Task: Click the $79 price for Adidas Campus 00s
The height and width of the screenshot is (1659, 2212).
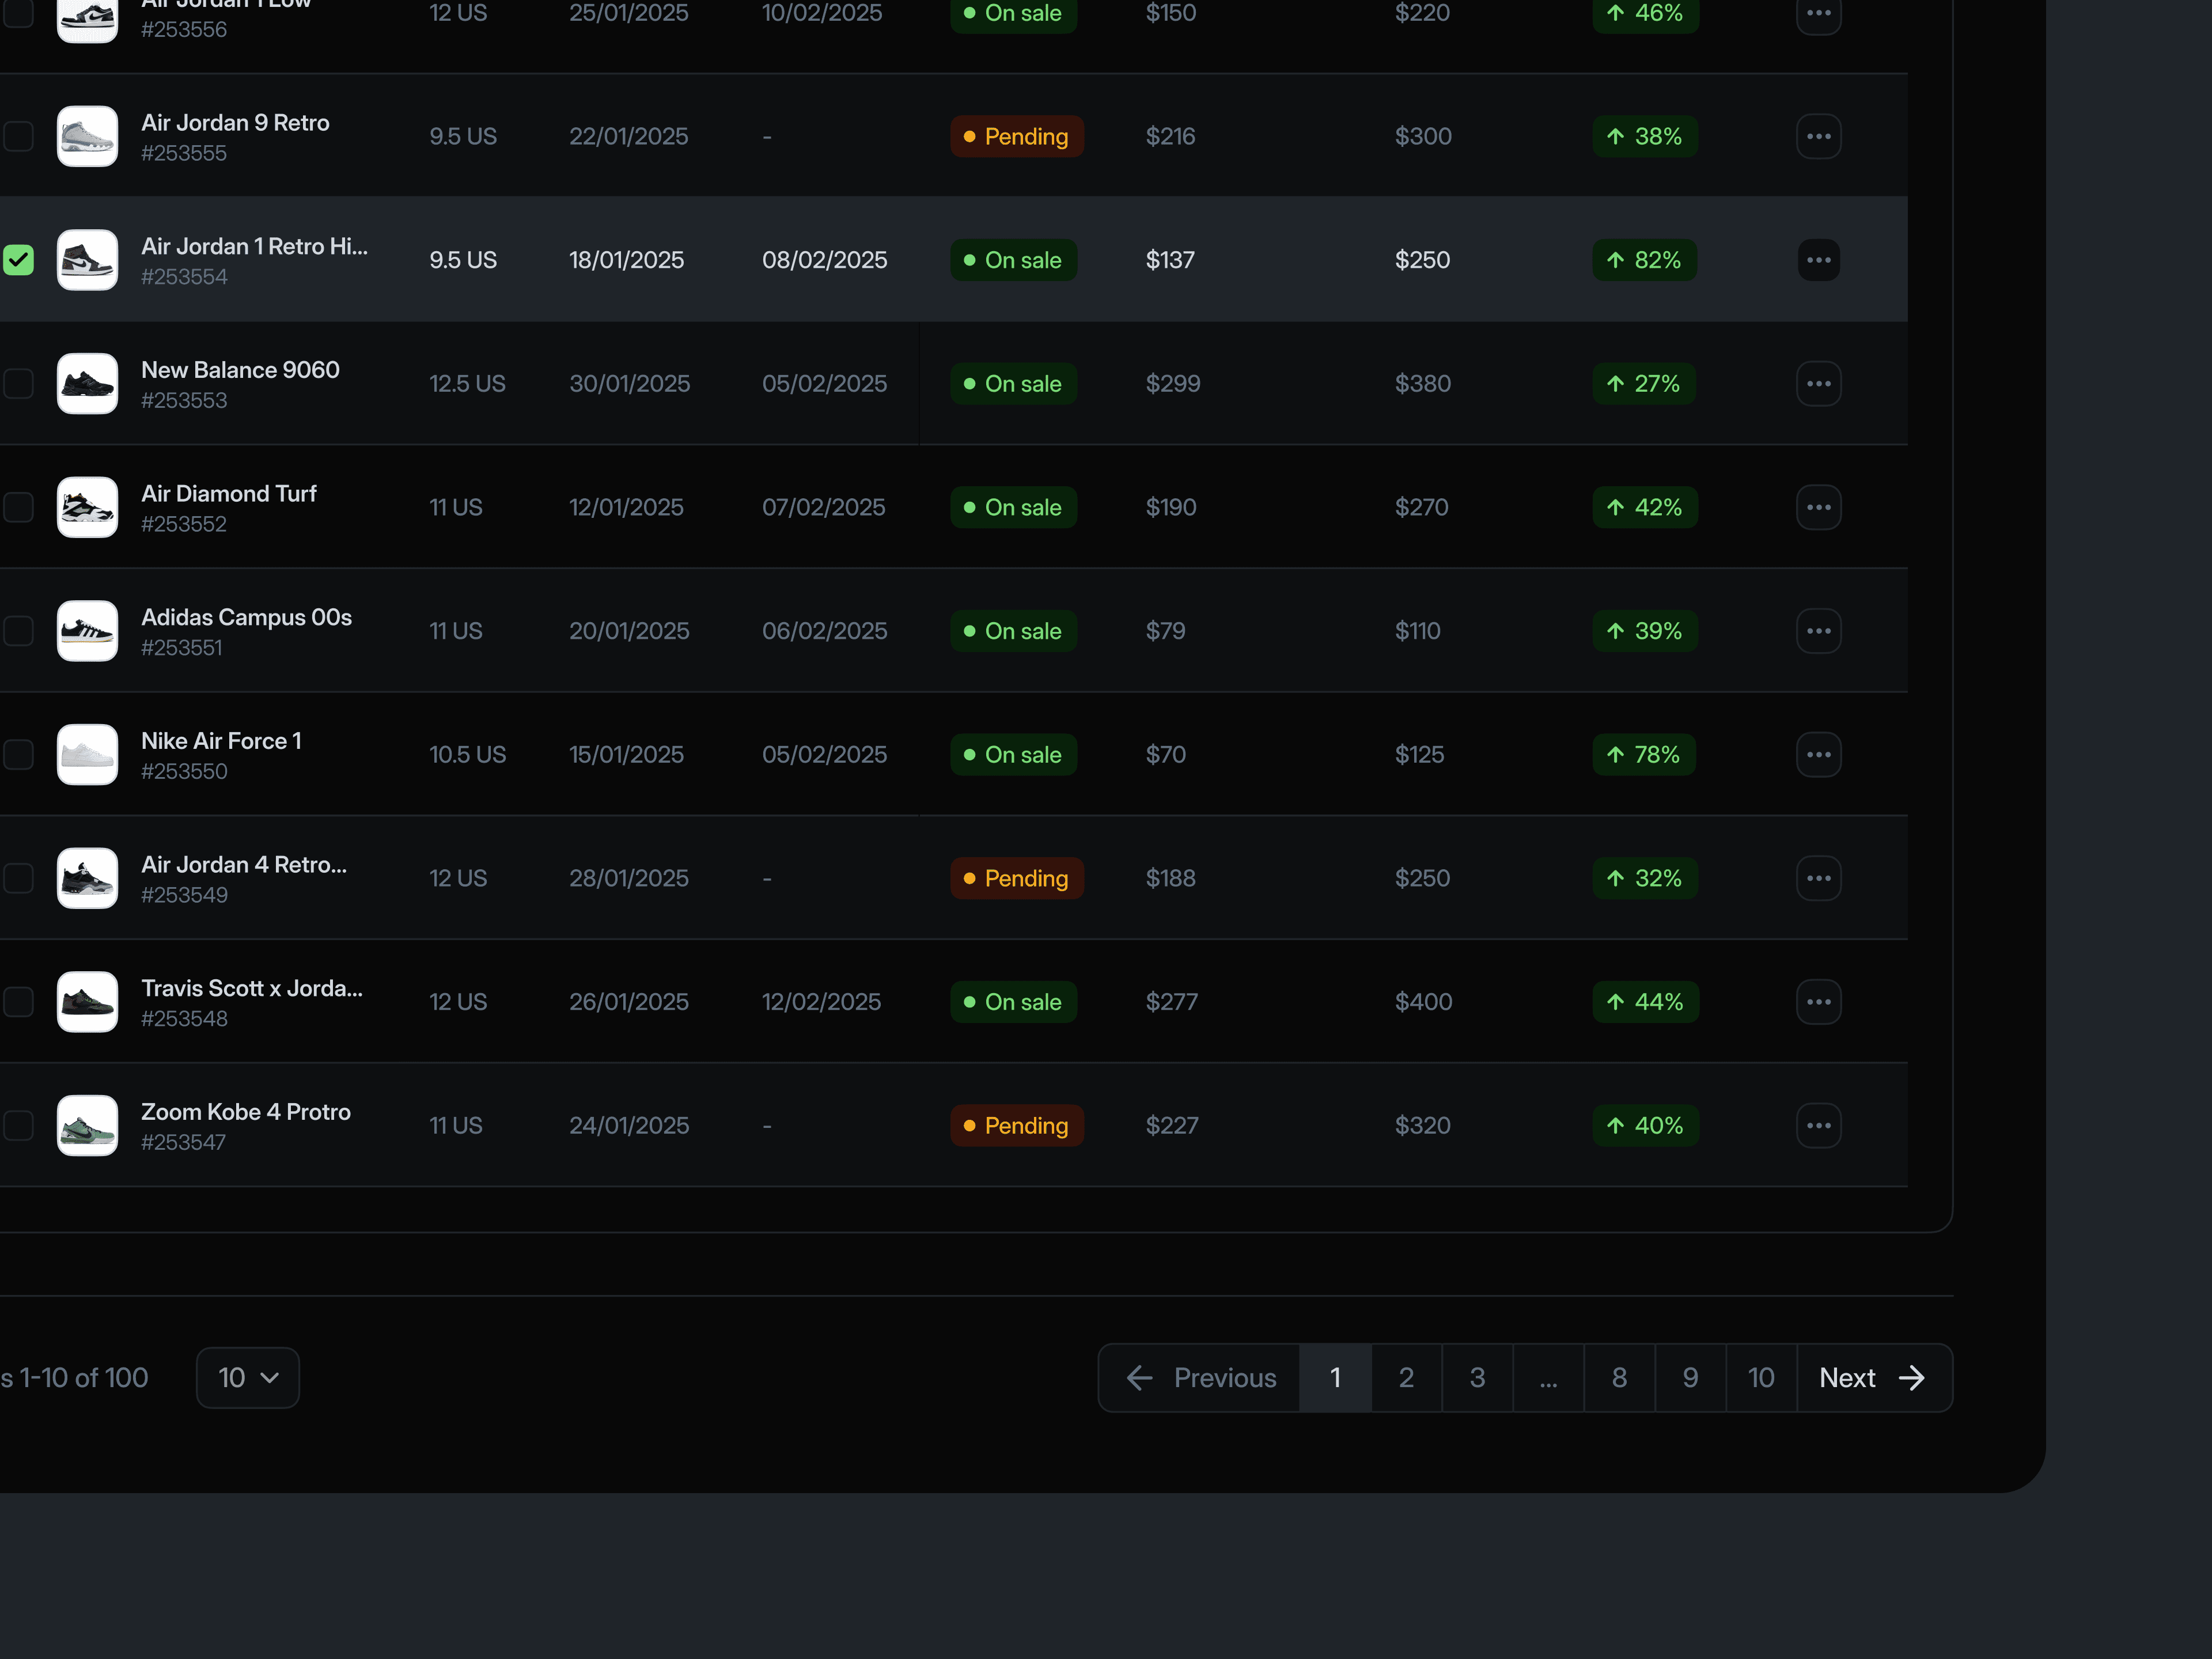Action: [1165, 631]
